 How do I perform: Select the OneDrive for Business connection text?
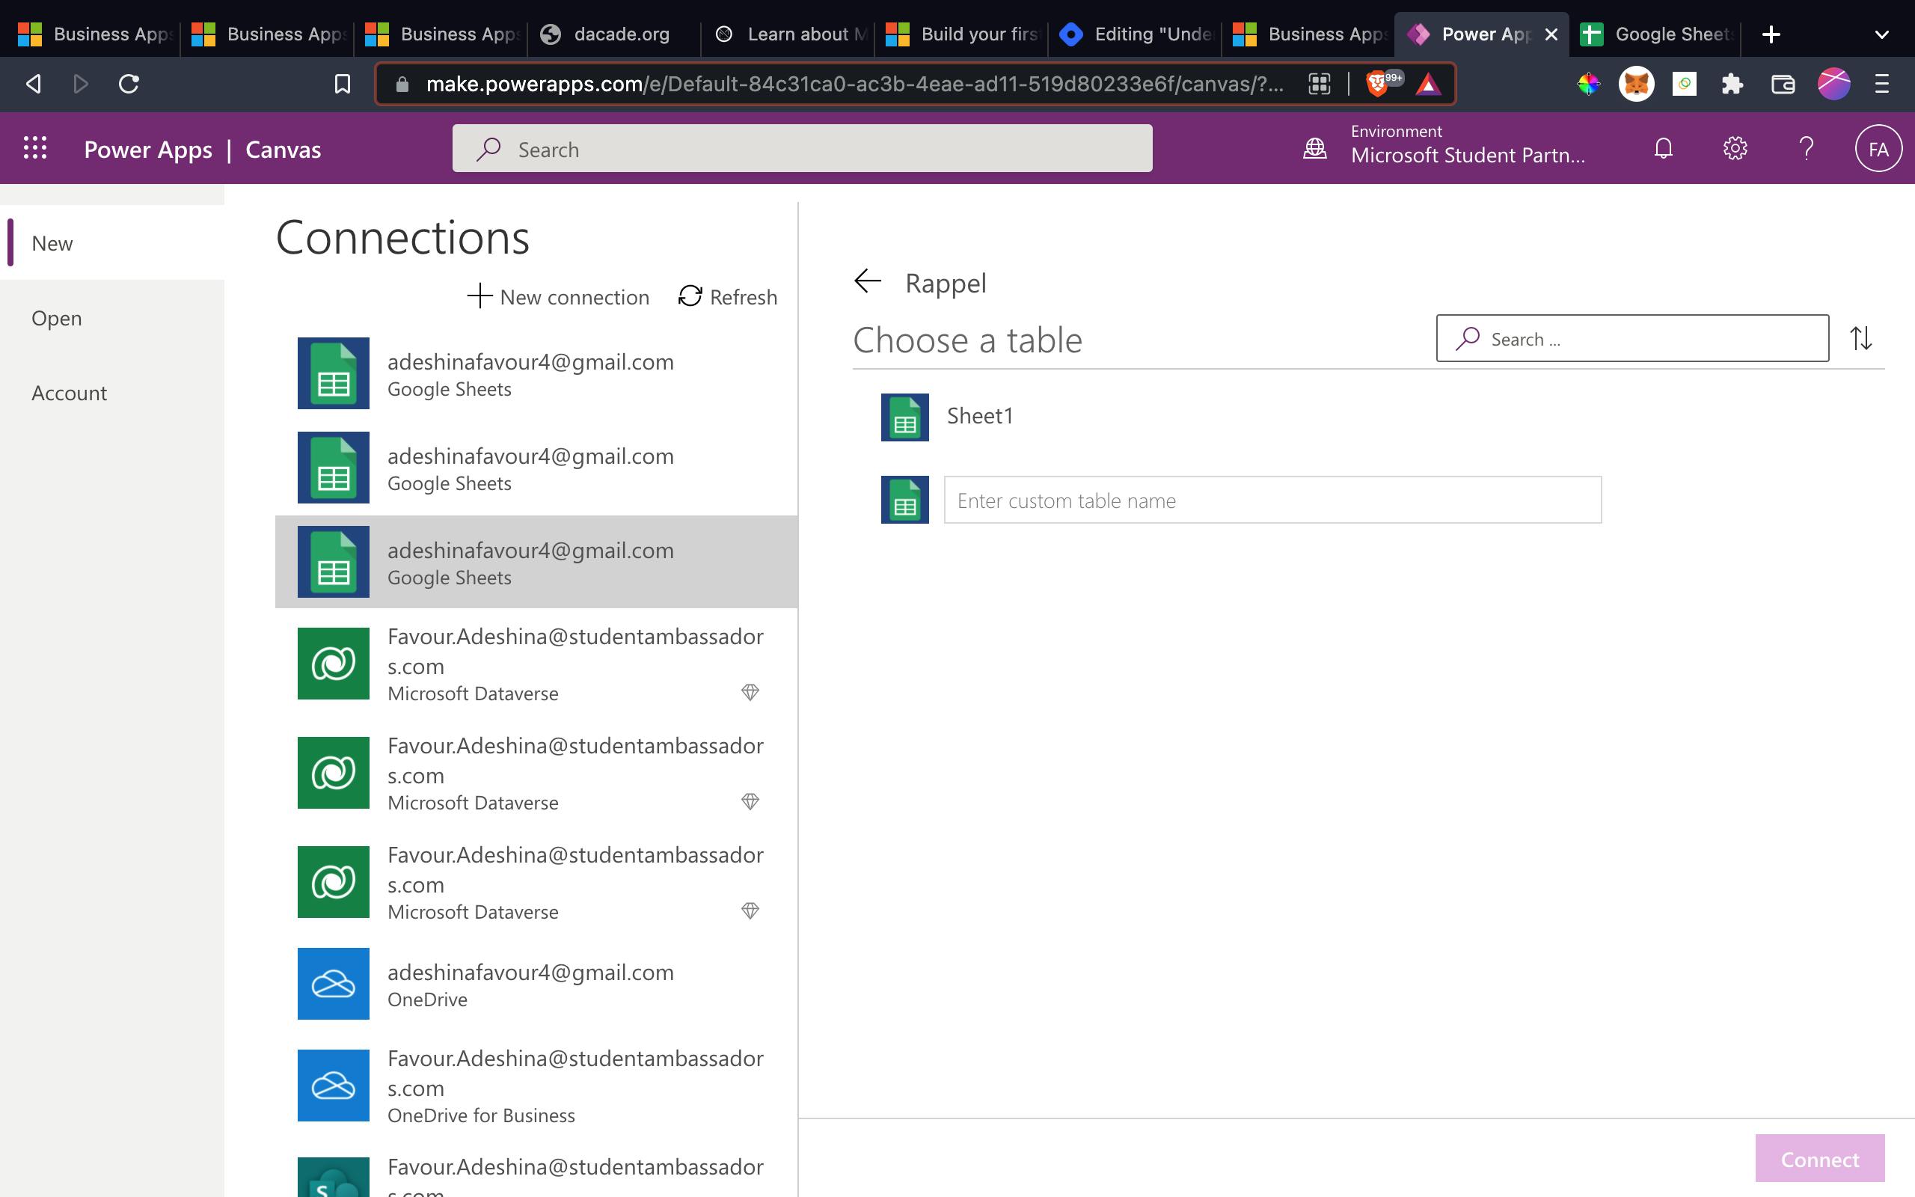coord(480,1115)
